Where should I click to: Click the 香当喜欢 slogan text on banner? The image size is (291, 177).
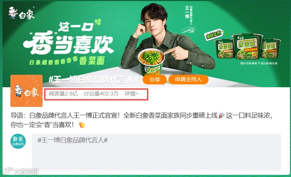68,43
